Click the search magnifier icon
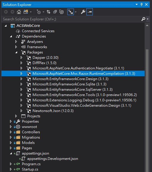152x172 pixels. tap(143, 19)
